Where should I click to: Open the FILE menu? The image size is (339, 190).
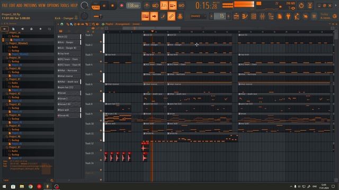(x=5, y=5)
